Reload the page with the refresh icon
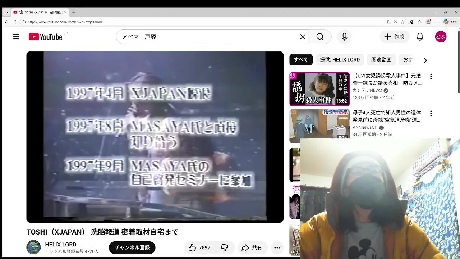This screenshot has height=259, width=460. pos(15,22)
